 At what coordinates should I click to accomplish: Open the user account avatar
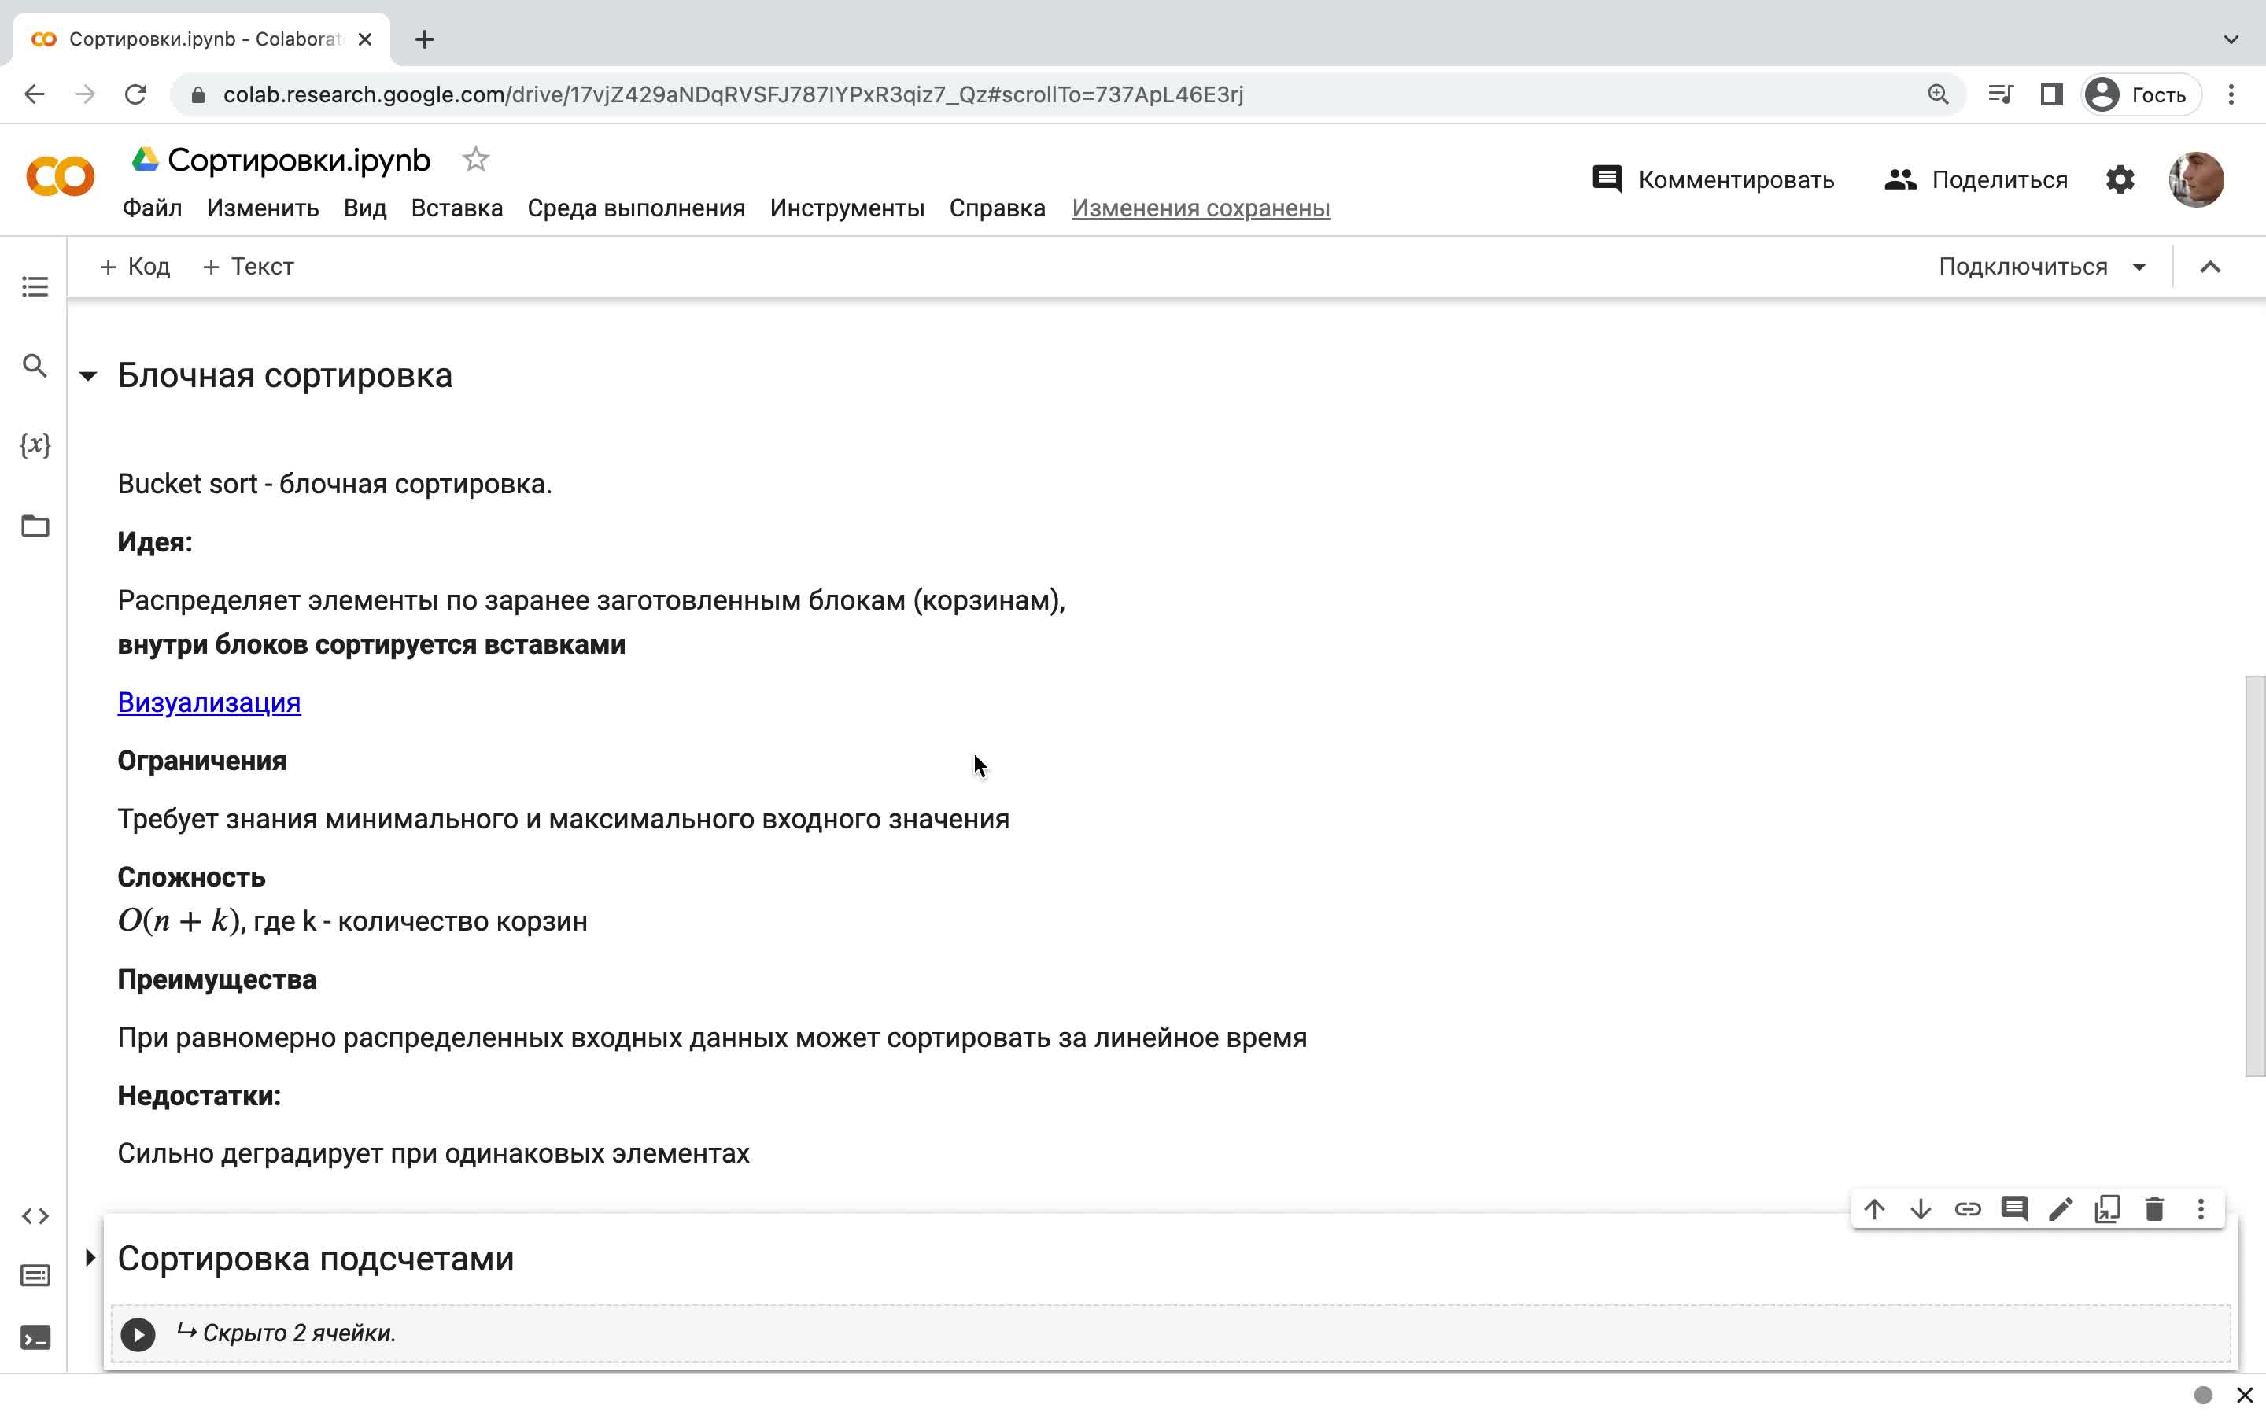click(2196, 179)
